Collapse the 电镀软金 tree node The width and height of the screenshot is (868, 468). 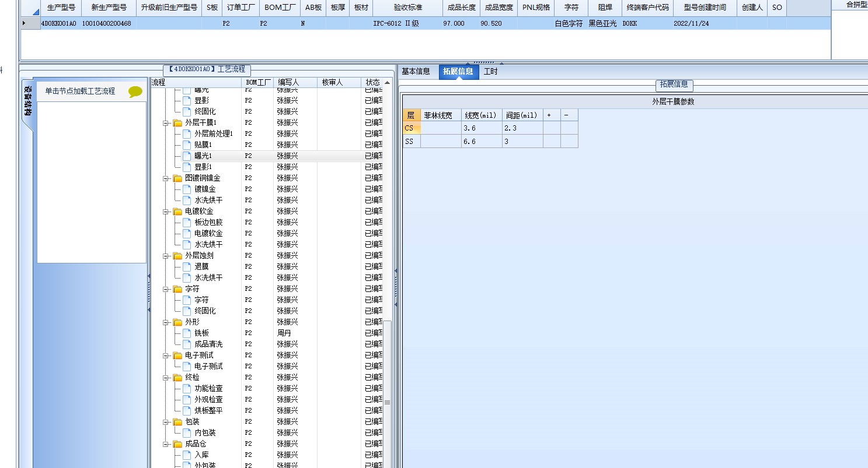point(166,212)
